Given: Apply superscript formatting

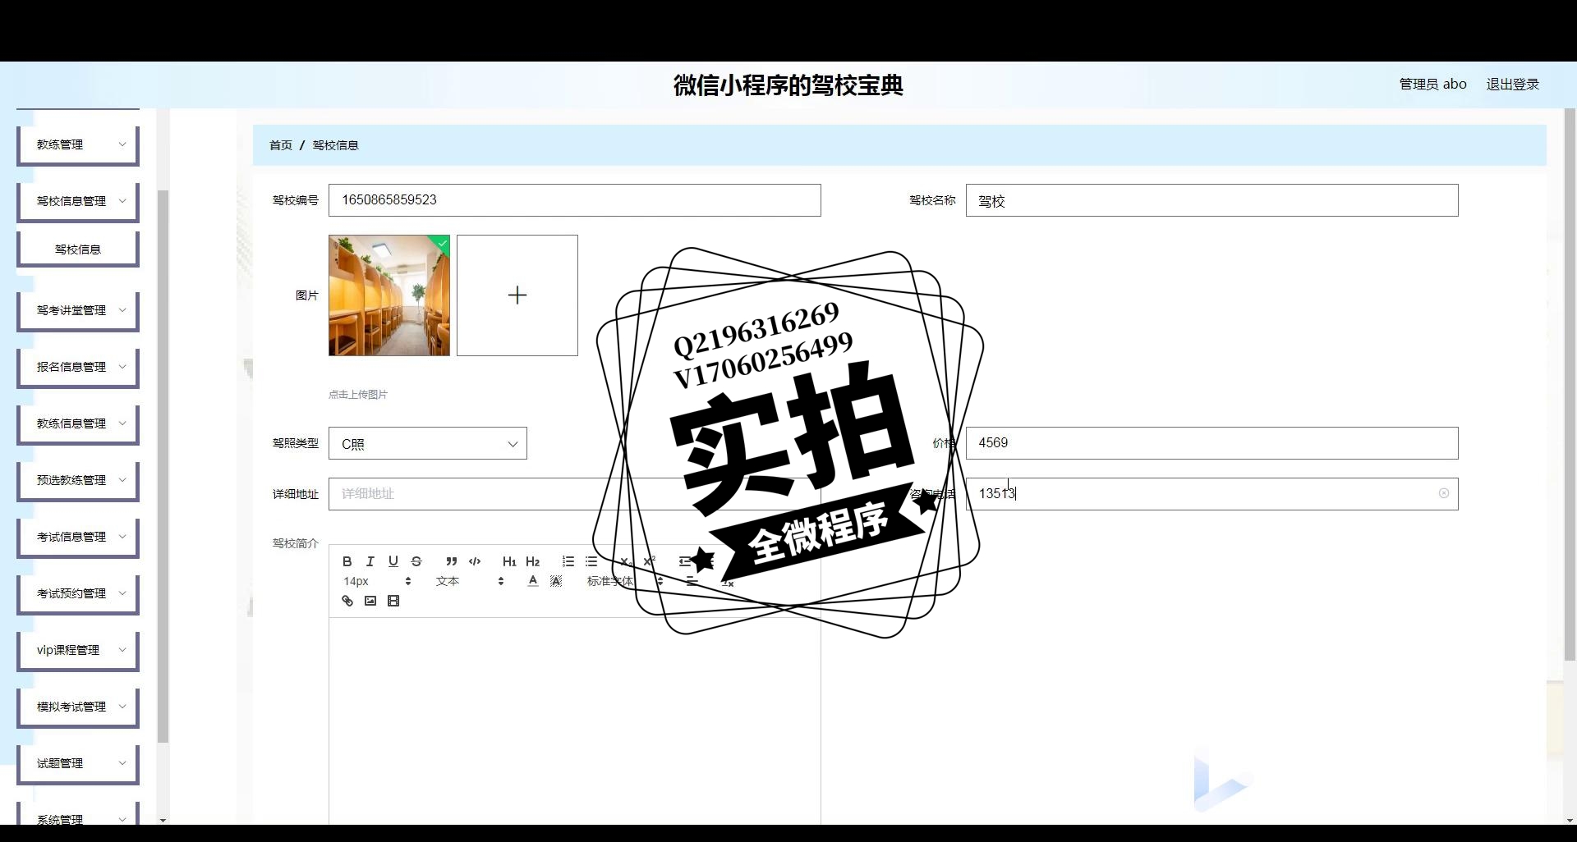Looking at the screenshot, I should pos(649,561).
